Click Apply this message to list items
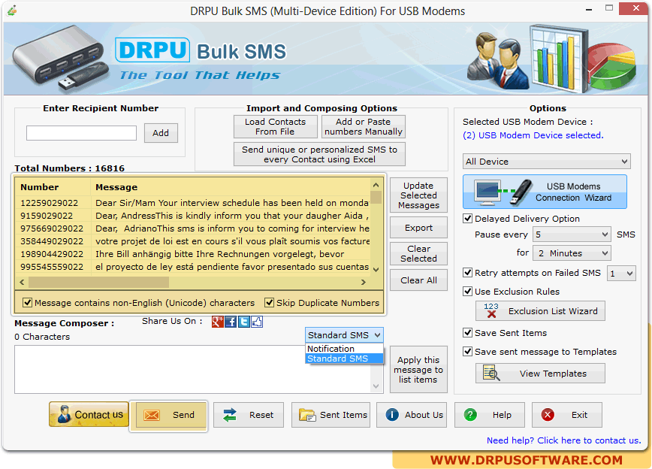This screenshot has height=469, width=652. click(x=418, y=370)
